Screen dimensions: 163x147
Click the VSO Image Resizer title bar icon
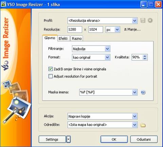coord(3,4)
